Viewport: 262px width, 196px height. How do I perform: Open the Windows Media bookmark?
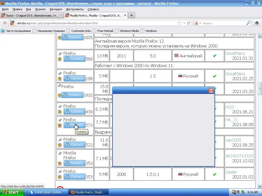(x=127, y=31)
